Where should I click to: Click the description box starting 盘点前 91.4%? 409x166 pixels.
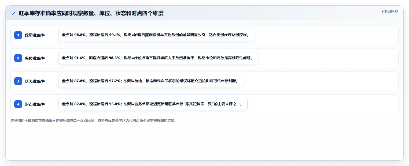coord(158,58)
